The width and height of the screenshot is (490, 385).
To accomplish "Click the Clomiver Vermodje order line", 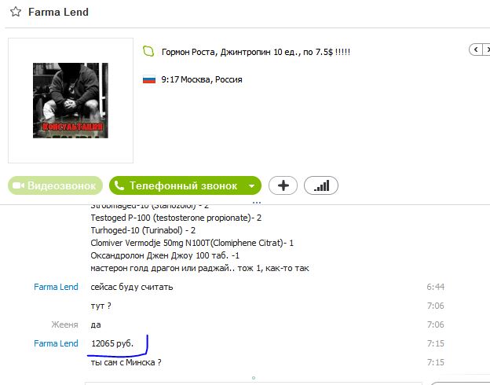I will pos(192,243).
